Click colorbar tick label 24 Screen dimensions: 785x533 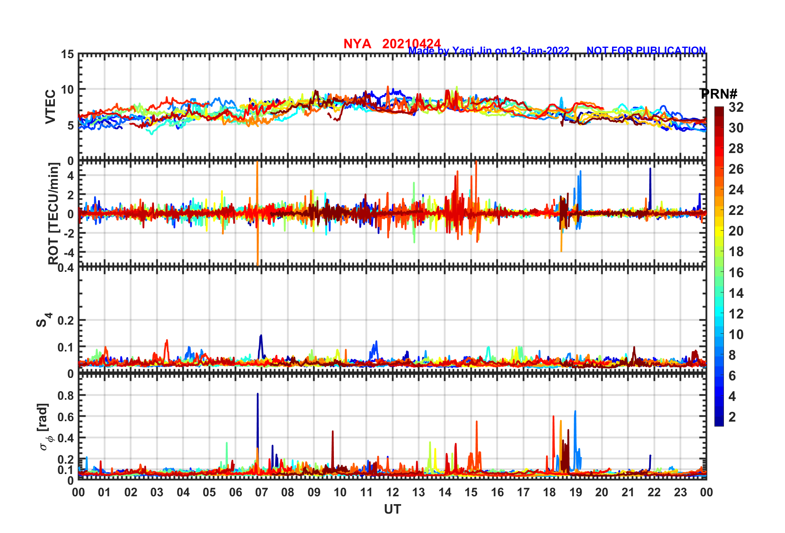pyautogui.click(x=736, y=190)
